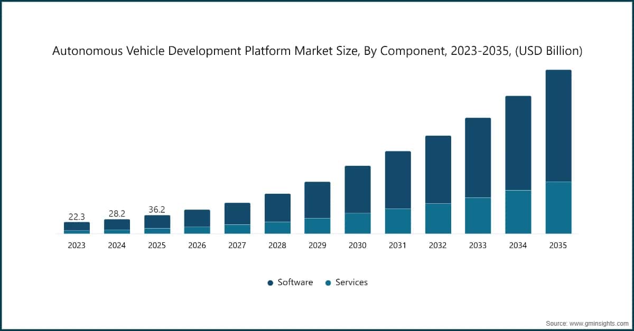Expand details for the 2028 bar
Viewport: 634px width, 331px height.
[x=277, y=211]
